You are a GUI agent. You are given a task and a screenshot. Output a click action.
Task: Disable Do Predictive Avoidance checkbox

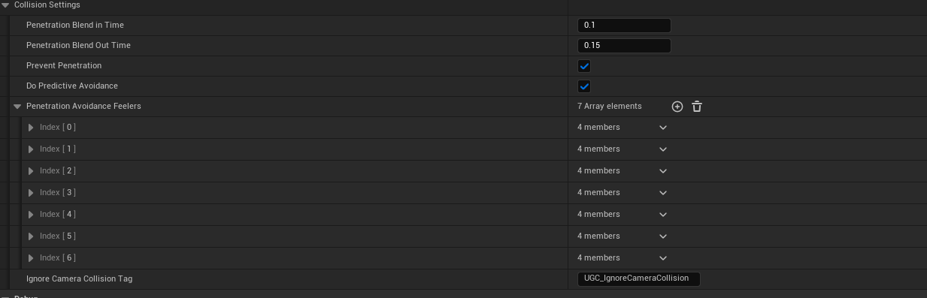584,86
